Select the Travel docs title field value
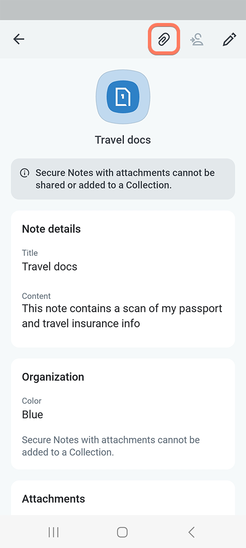The height and width of the screenshot is (548, 246). click(49, 267)
